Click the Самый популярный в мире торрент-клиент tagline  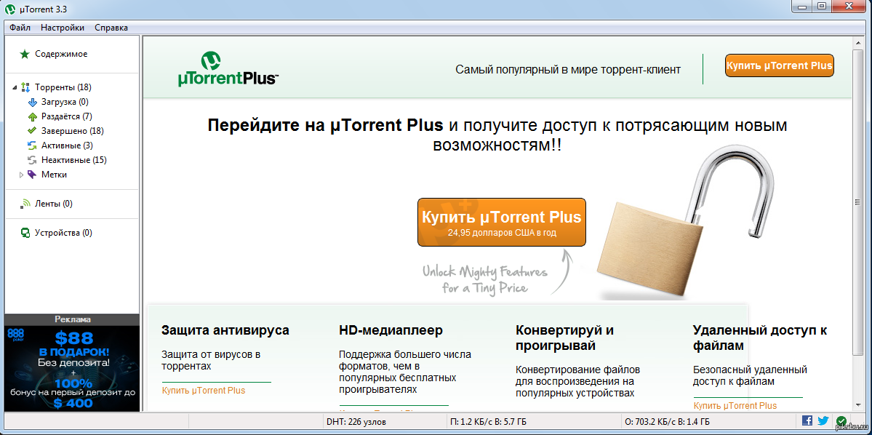pyautogui.click(x=568, y=70)
